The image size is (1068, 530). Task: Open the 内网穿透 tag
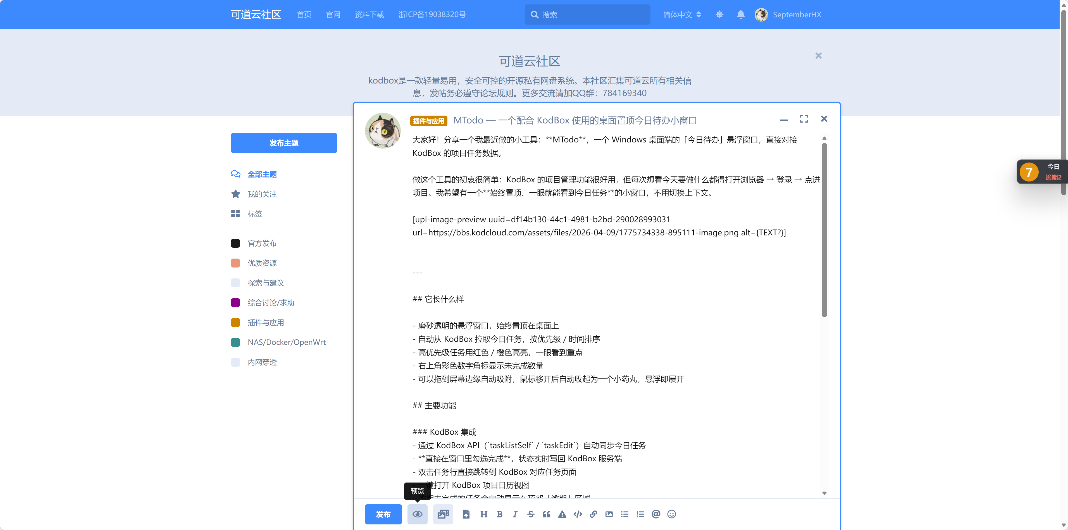pyautogui.click(x=262, y=362)
